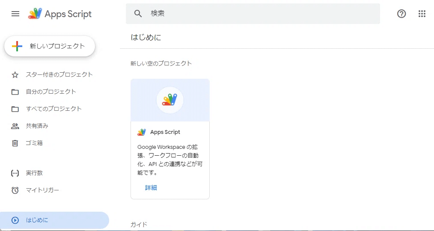The height and width of the screenshot is (231, 434).
Task: Open 実行数 page
Action: [x=34, y=173]
